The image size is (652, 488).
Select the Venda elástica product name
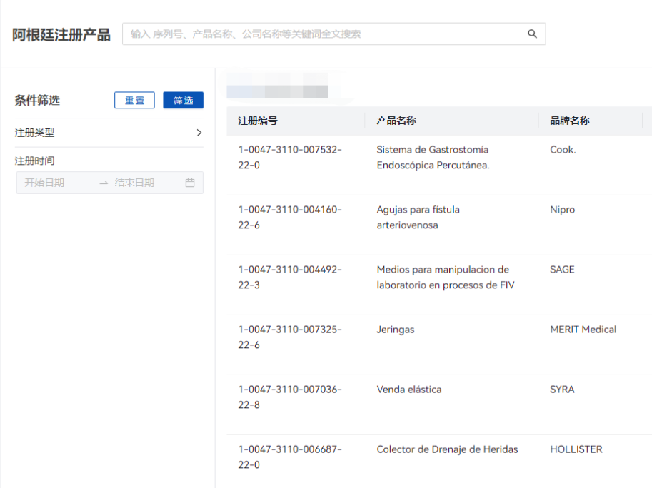pos(409,390)
